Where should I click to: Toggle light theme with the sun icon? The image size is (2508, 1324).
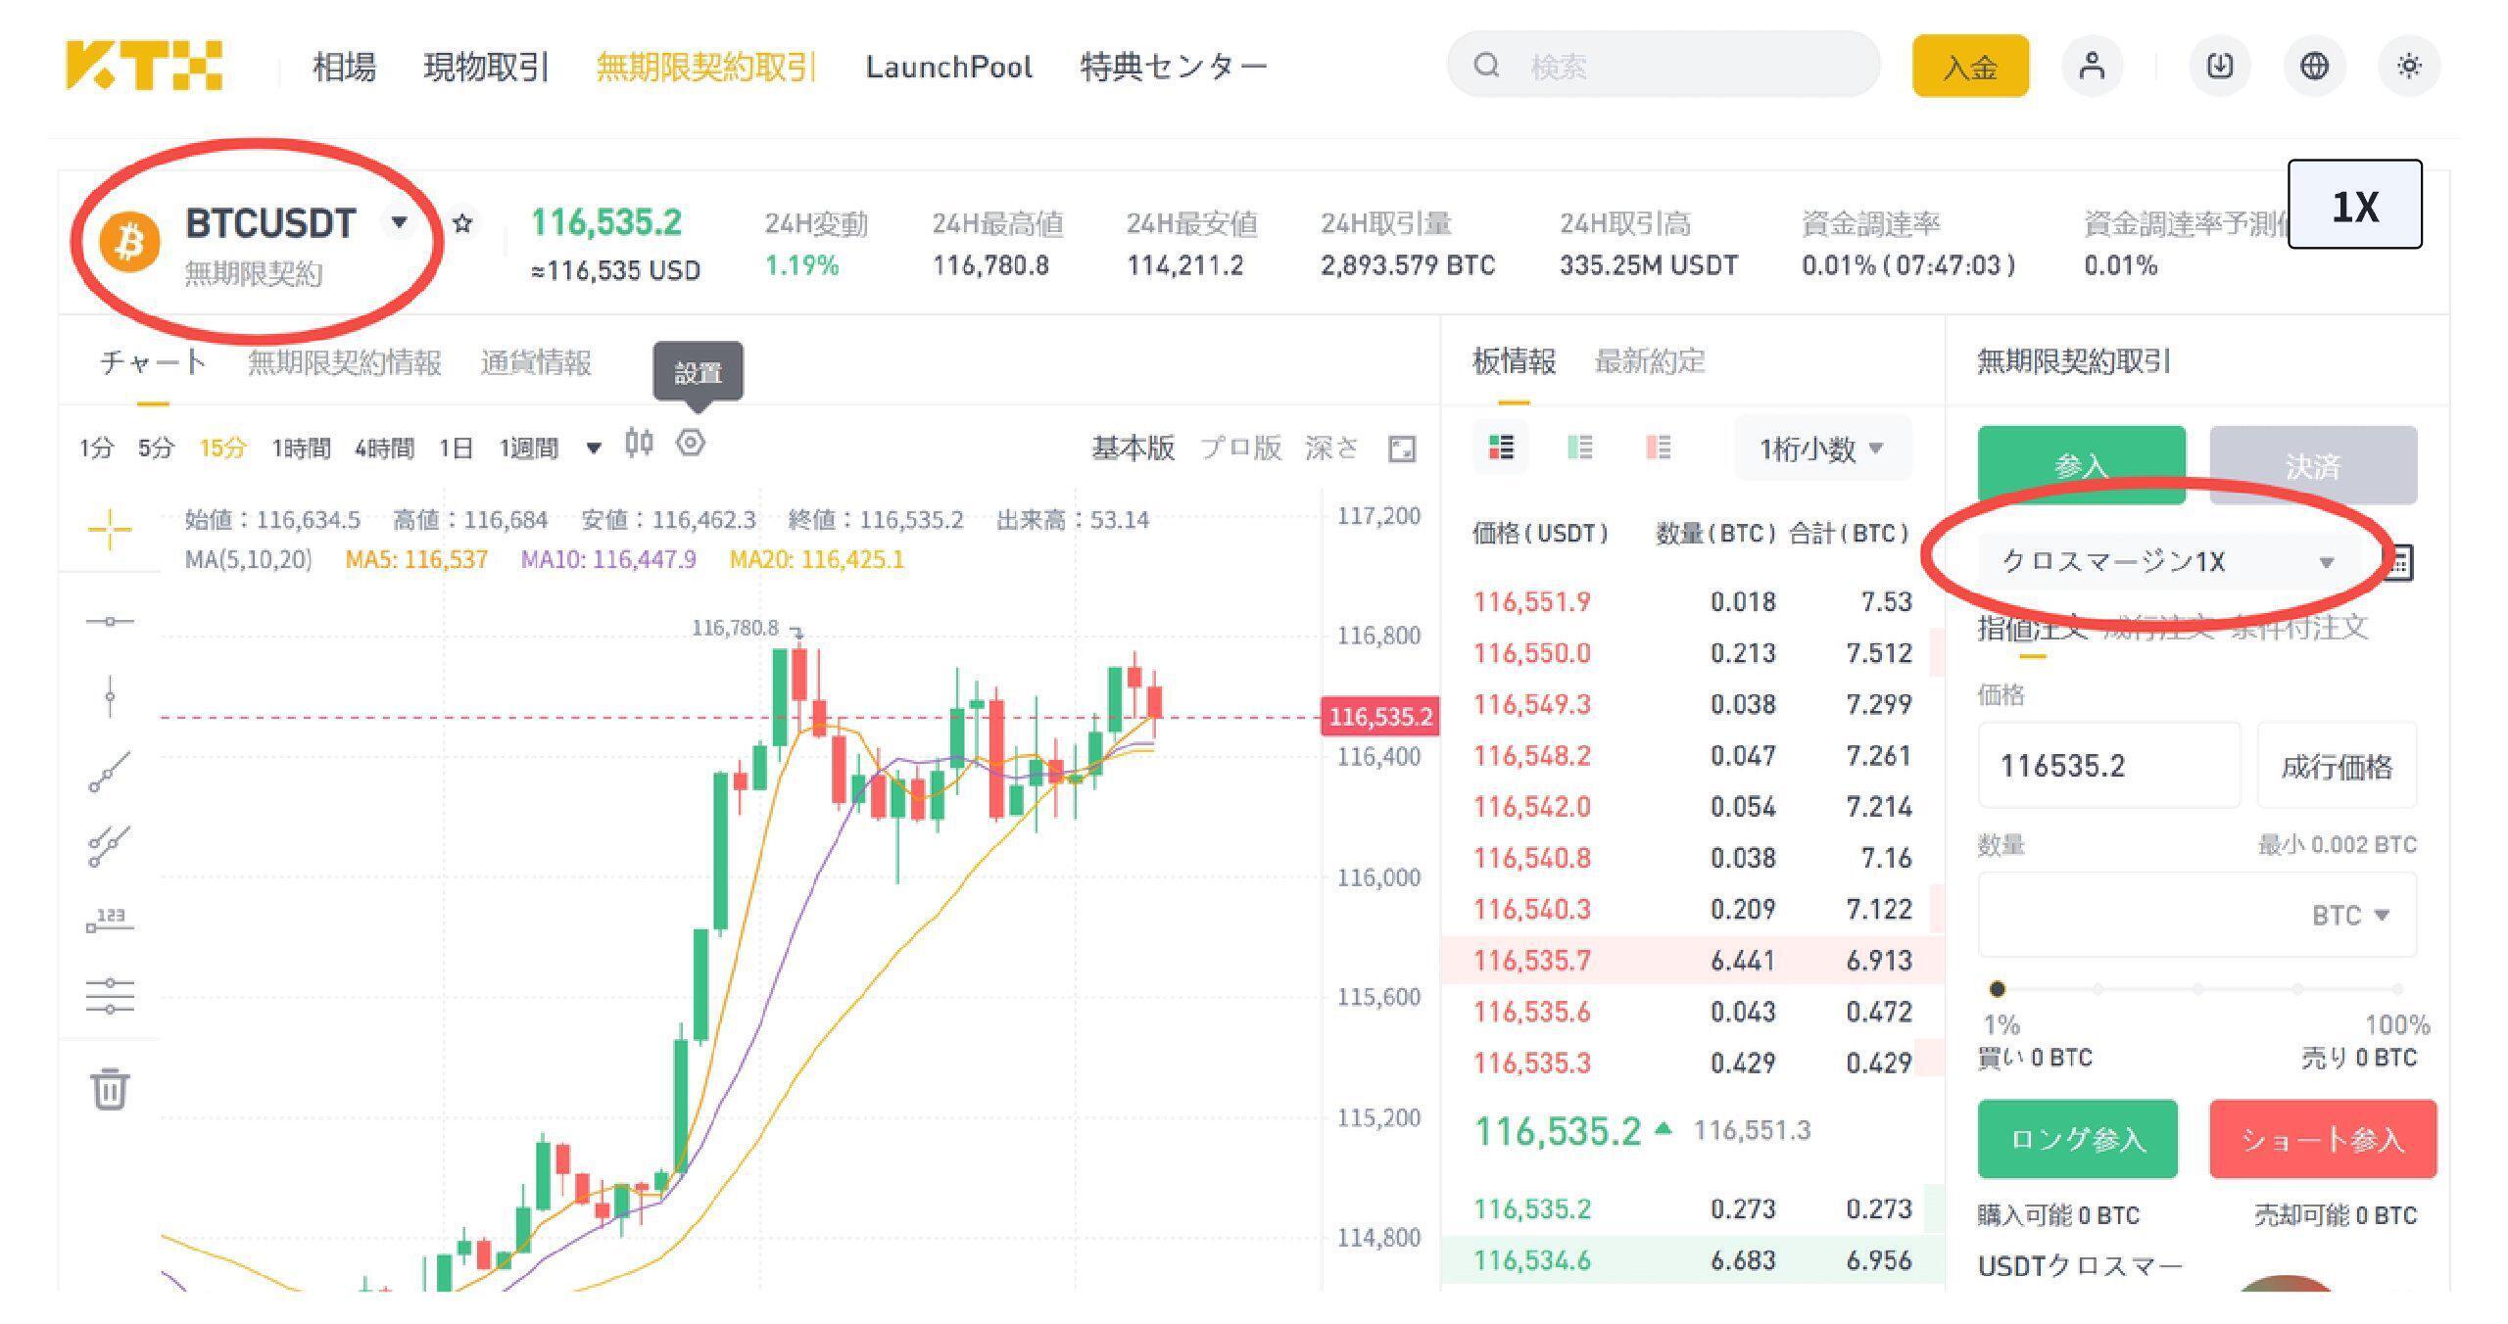click(x=2409, y=67)
